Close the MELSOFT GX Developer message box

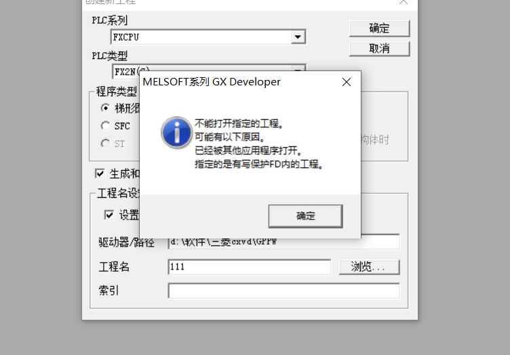tap(347, 82)
